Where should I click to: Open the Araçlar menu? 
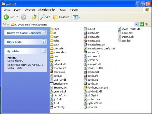click(x=62, y=10)
